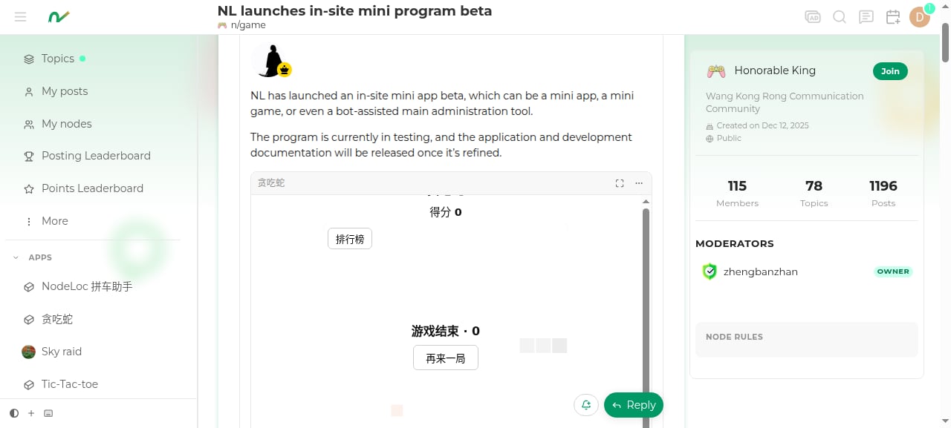Click the 78 Topics stat
This screenshot has width=951, height=428.
pyautogui.click(x=814, y=193)
